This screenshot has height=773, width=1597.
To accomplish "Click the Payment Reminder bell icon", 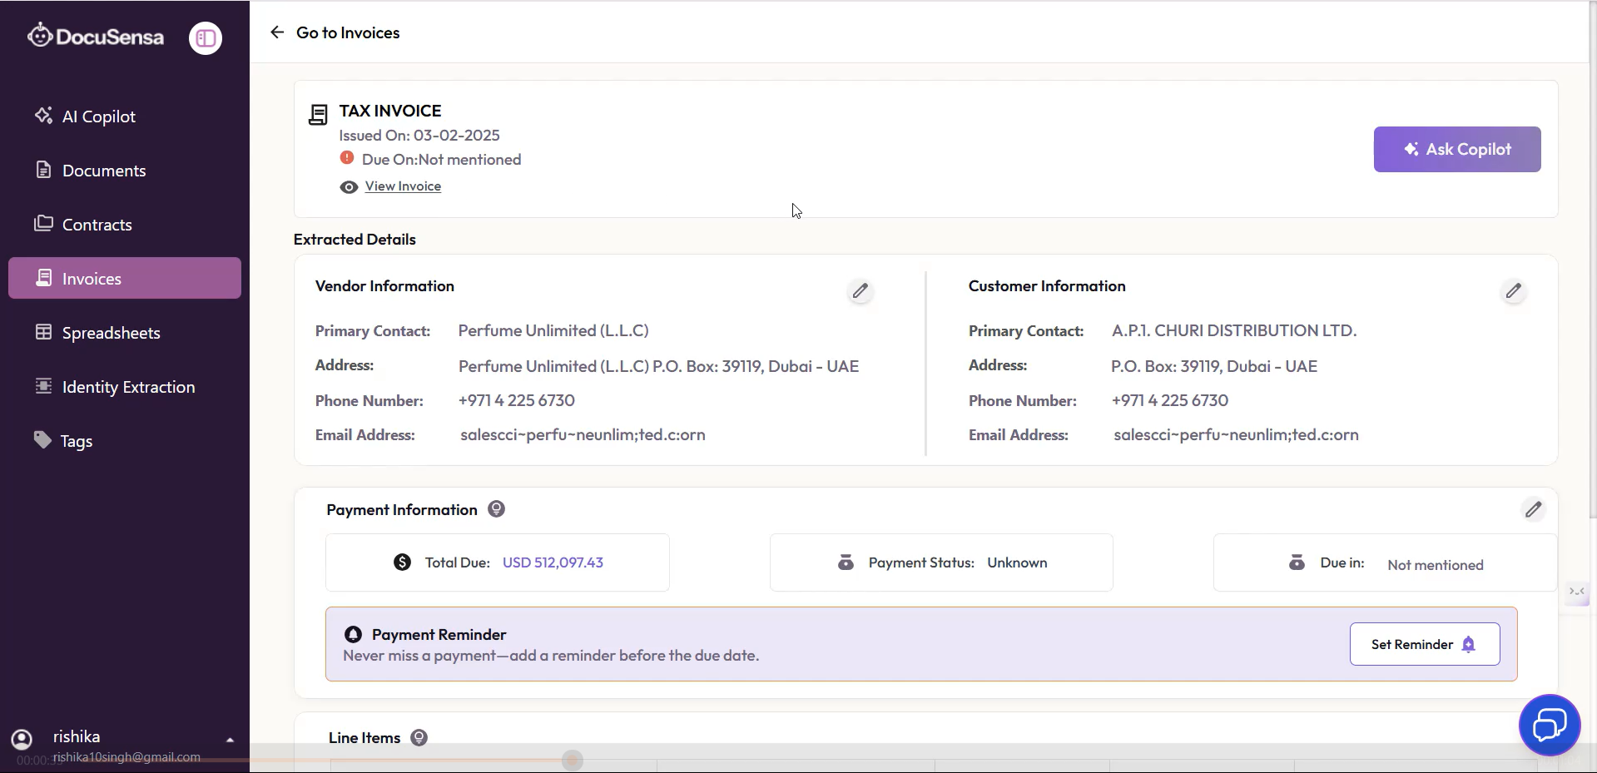I will (353, 634).
